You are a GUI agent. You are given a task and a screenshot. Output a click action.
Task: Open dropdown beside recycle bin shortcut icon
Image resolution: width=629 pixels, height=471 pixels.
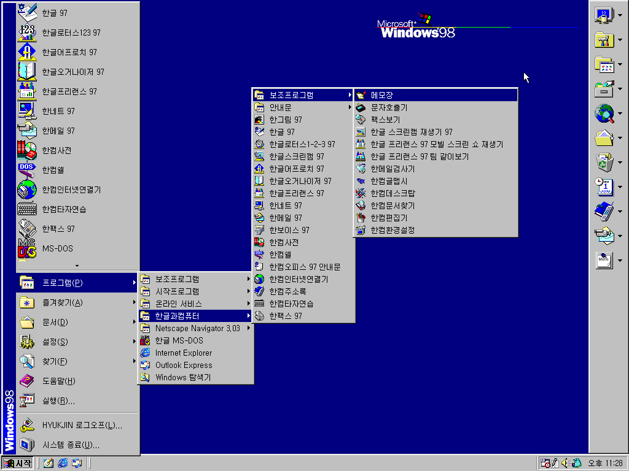pyautogui.click(x=620, y=162)
